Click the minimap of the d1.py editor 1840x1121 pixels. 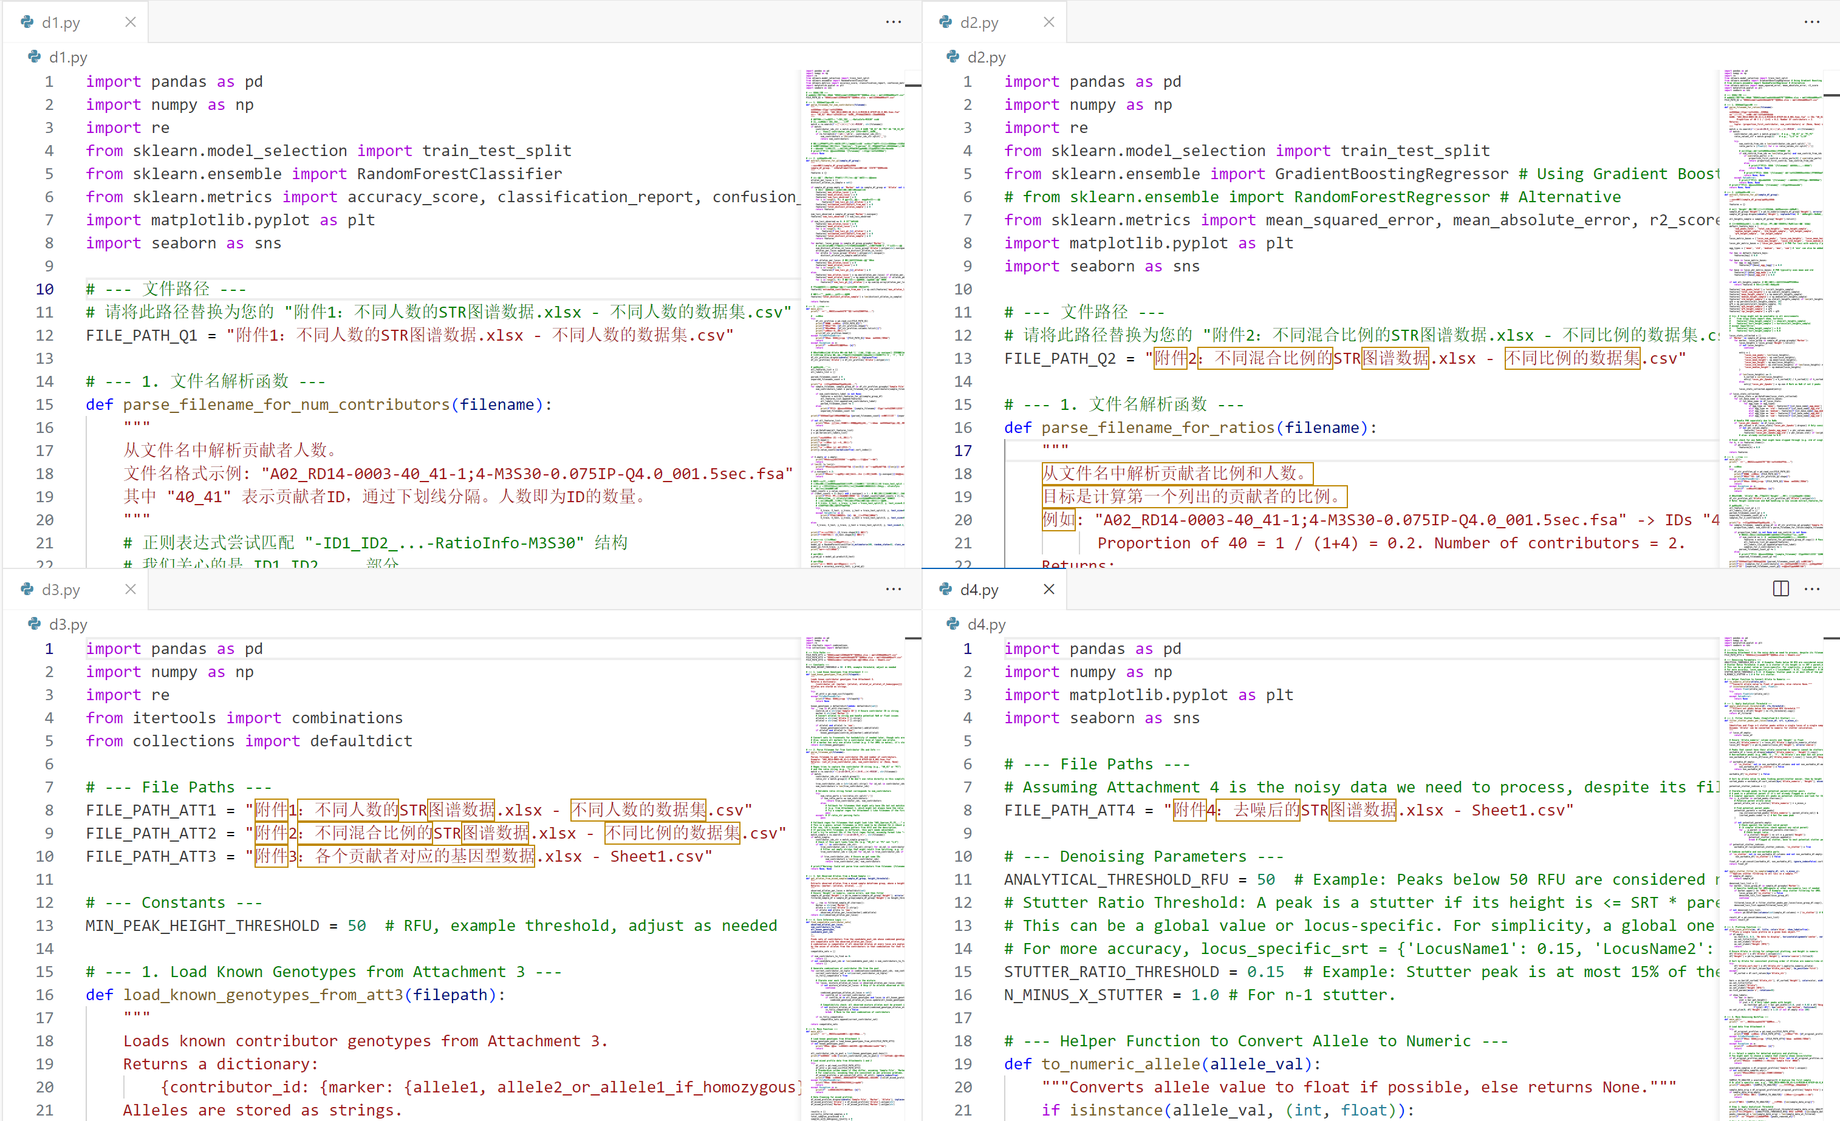click(x=854, y=299)
